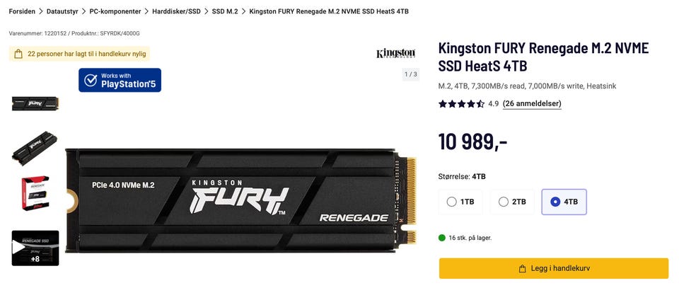Open the 26 anmeldelser reviews link
This screenshot has height=288, width=679.
click(532, 104)
